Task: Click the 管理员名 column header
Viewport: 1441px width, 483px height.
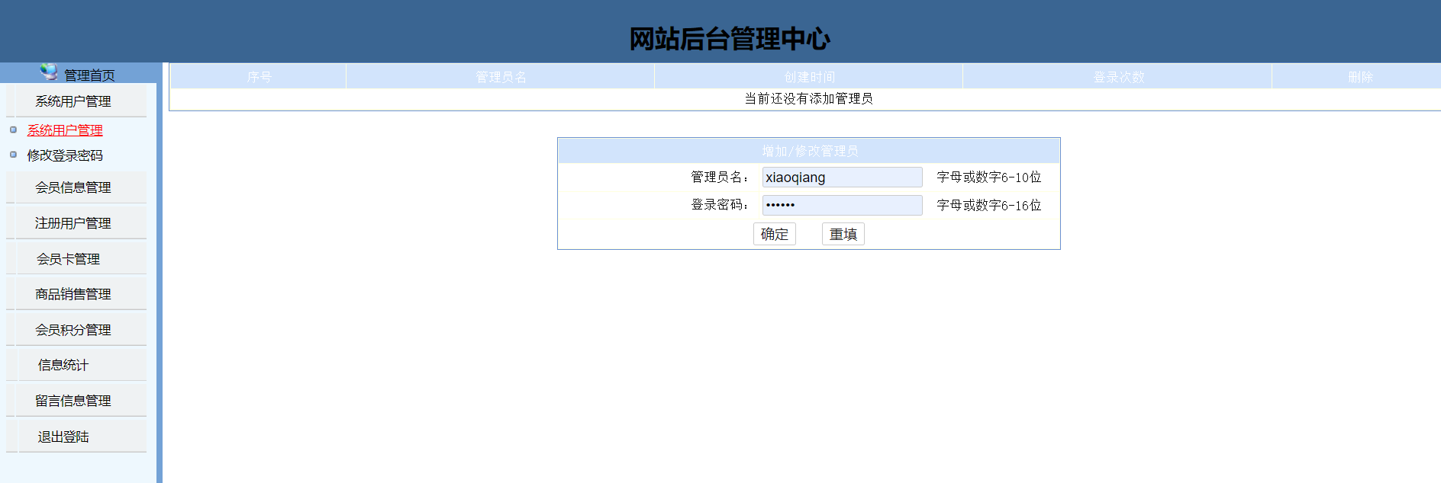Action: pos(501,77)
